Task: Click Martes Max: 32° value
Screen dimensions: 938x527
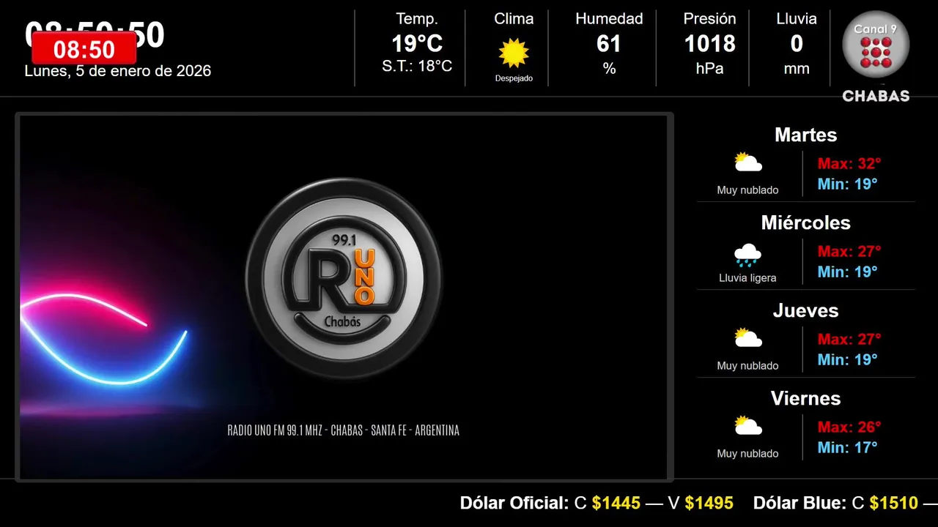Action: (x=849, y=163)
